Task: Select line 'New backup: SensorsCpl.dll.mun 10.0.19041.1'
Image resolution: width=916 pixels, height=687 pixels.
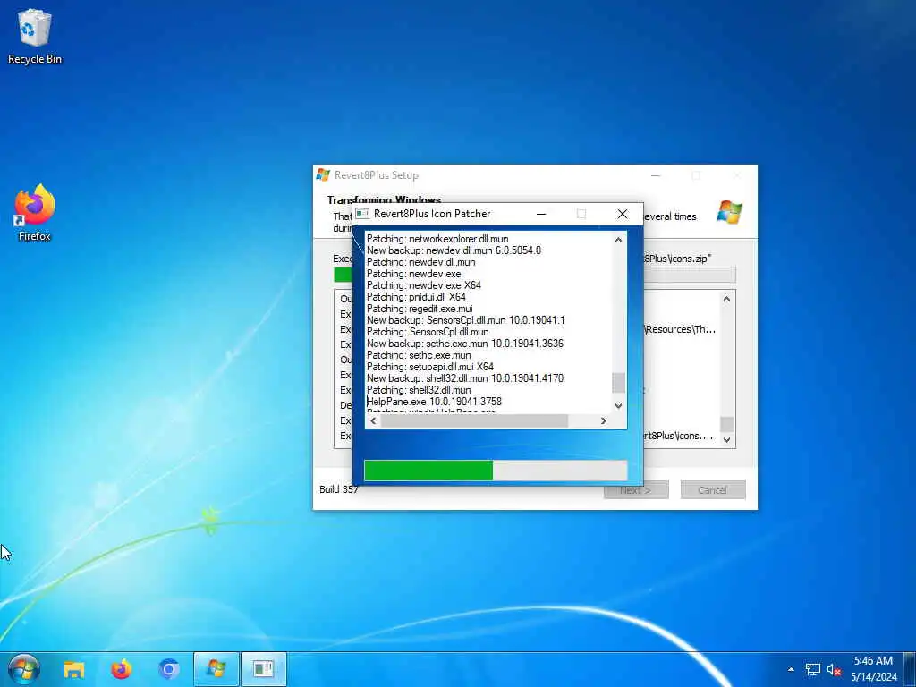Action: click(465, 320)
